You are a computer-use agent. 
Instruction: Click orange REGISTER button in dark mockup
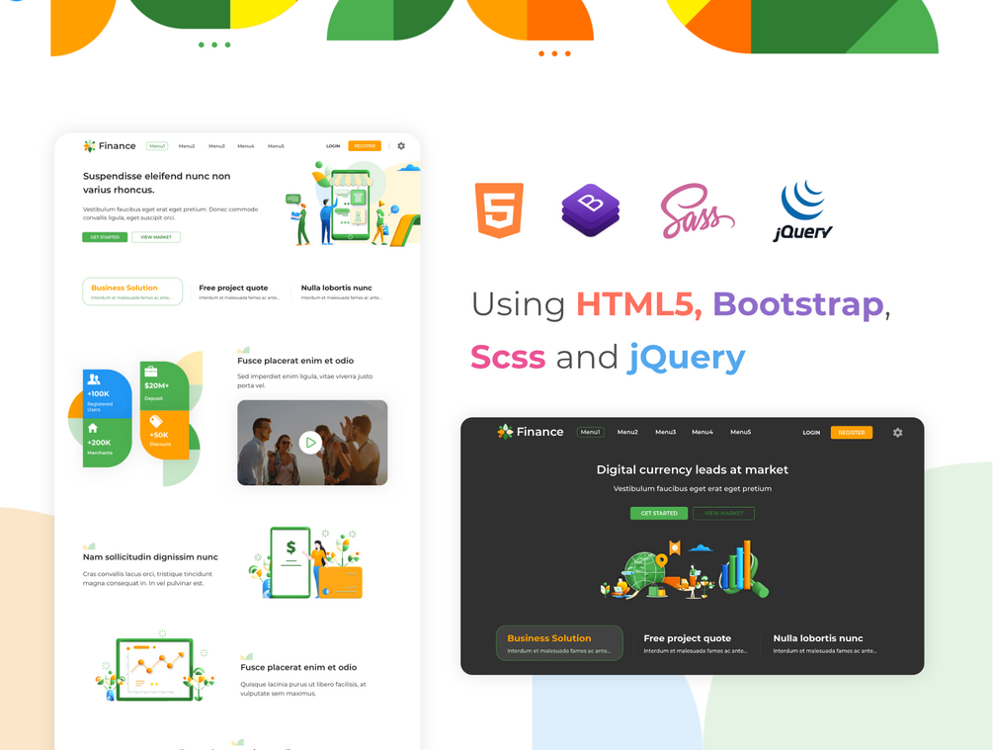click(x=852, y=433)
